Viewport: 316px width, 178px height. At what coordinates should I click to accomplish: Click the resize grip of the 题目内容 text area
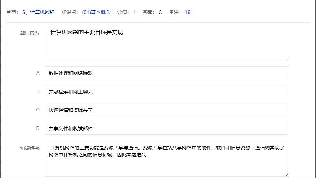coord(287,59)
